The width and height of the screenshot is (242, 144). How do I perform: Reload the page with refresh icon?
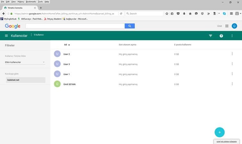pos(121,13)
